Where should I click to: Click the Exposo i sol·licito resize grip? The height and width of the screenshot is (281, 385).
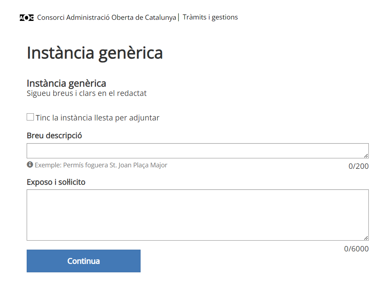click(x=366, y=238)
